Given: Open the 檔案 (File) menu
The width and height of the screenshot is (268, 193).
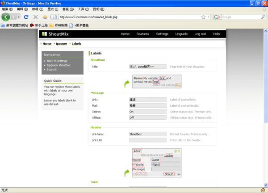Looking at the screenshot, I should [x=7, y=9].
